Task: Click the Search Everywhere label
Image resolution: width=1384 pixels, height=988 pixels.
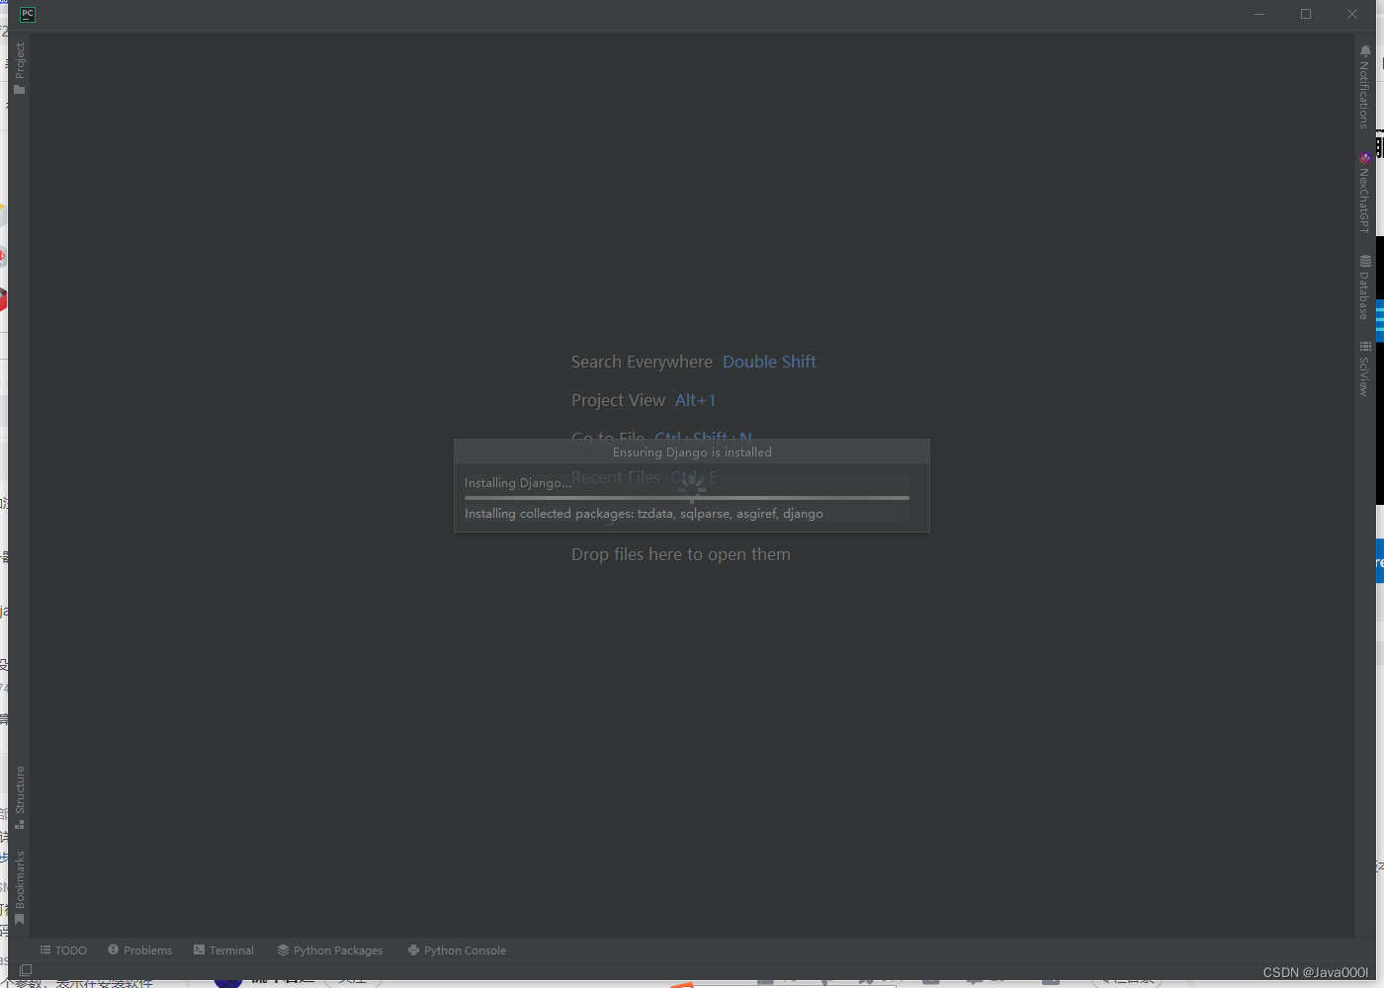Action: click(x=642, y=362)
